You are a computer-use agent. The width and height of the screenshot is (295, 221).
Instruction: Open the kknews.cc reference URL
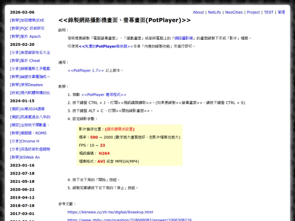coord(110,212)
